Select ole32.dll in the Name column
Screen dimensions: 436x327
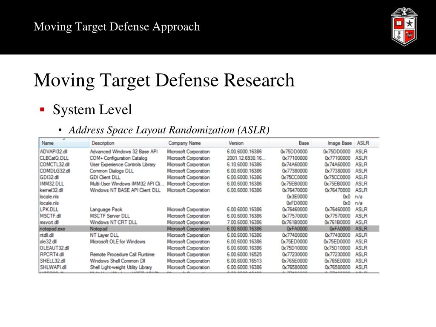48,241
